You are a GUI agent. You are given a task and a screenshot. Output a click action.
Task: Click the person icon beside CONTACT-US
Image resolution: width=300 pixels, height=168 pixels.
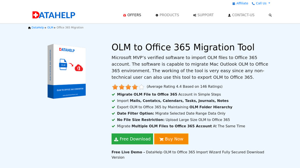pyautogui.click(x=229, y=15)
